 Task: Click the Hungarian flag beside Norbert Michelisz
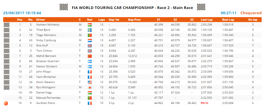89,25
